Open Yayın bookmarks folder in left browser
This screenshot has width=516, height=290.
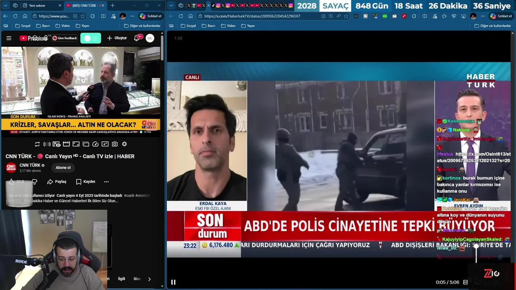(82, 26)
